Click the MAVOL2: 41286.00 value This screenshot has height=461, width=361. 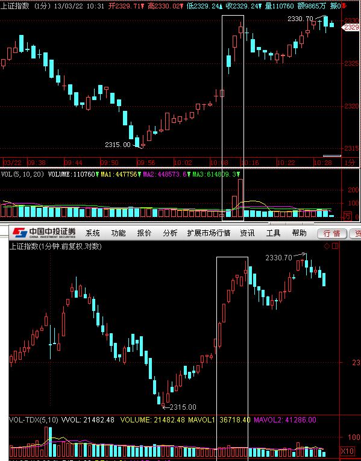pos(285,420)
